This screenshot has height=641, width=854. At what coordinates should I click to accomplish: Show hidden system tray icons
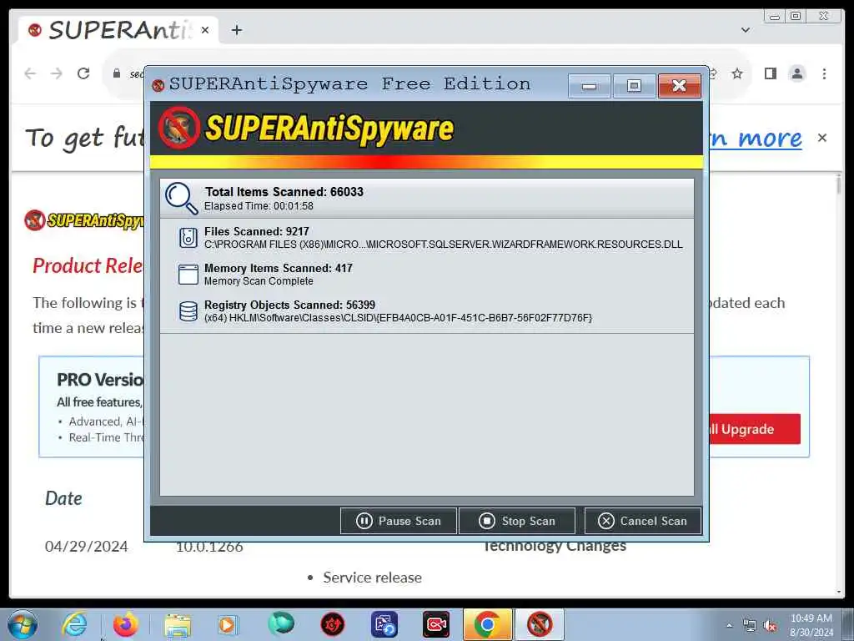pos(729,626)
